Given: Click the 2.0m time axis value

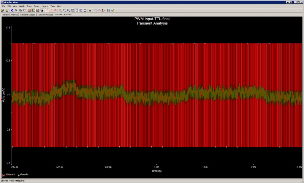Looking at the screenshot, I should click(253, 167).
